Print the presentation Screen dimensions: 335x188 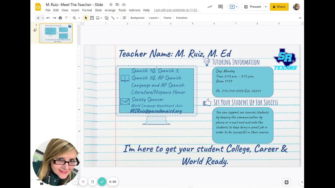(x=60, y=18)
